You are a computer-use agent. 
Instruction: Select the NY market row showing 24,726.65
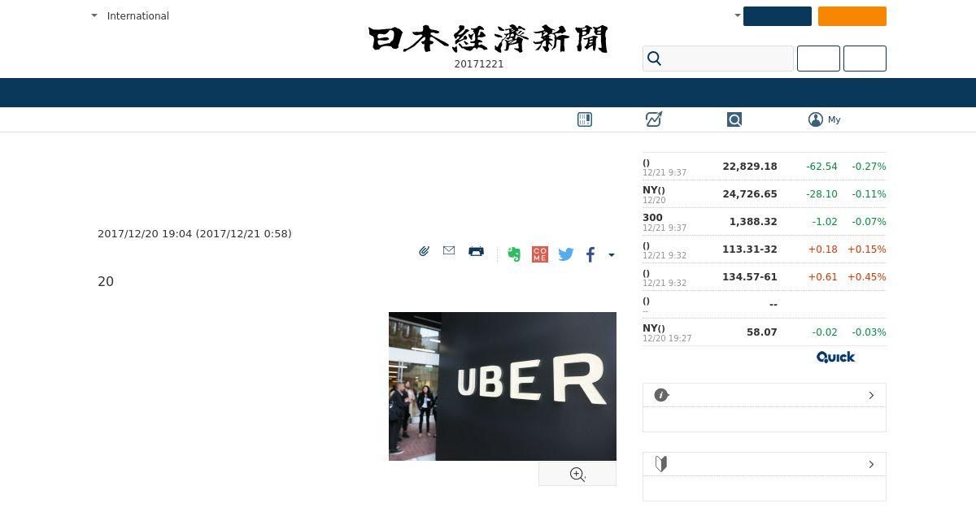(765, 194)
